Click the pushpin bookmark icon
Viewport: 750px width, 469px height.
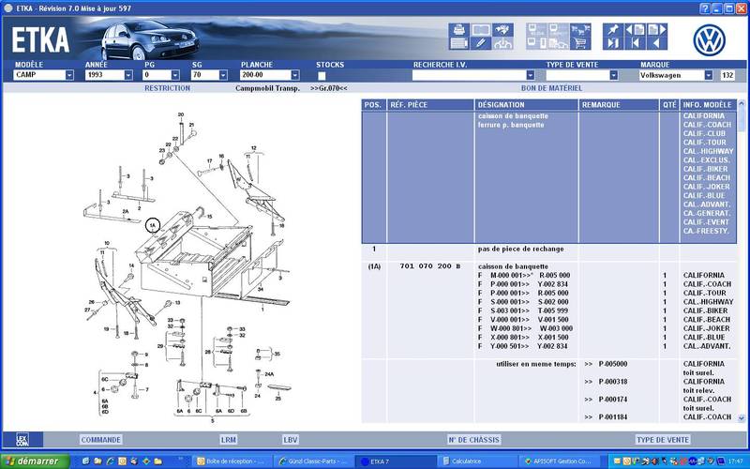click(x=613, y=30)
